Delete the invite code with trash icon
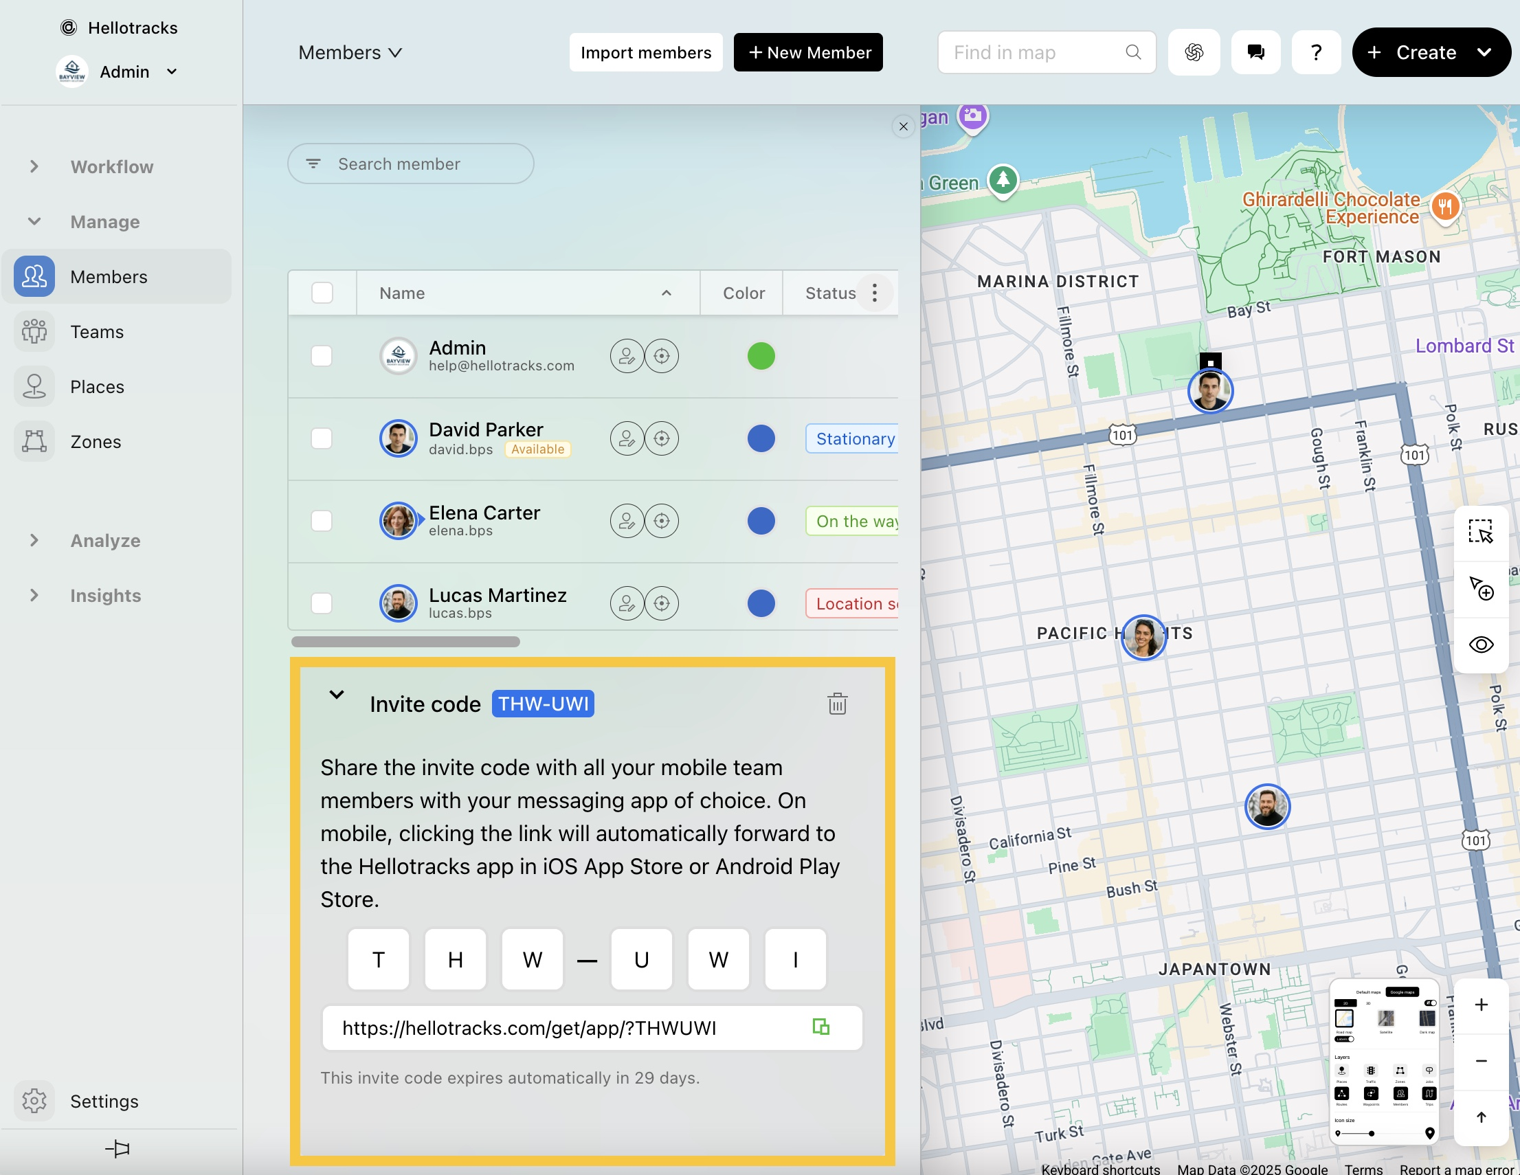The height and width of the screenshot is (1175, 1520). (837, 704)
